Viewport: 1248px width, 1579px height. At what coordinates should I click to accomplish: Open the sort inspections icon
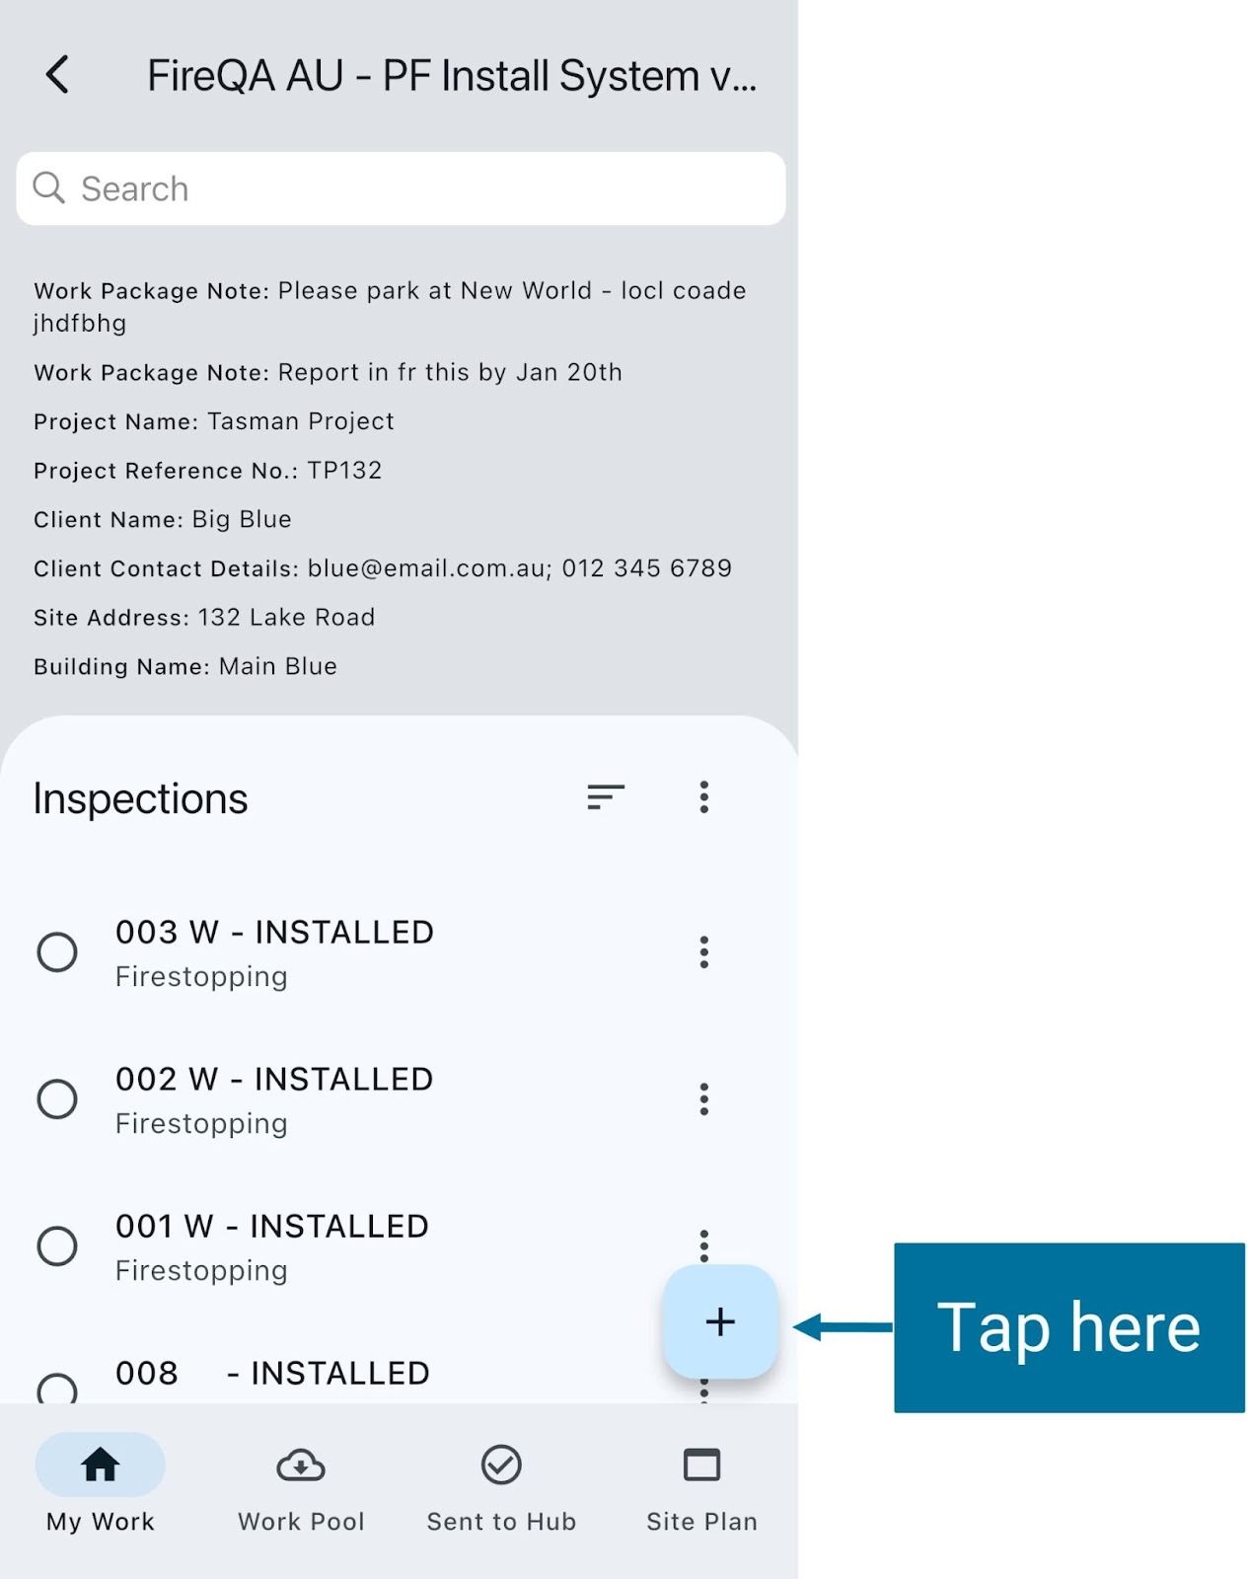(x=605, y=796)
